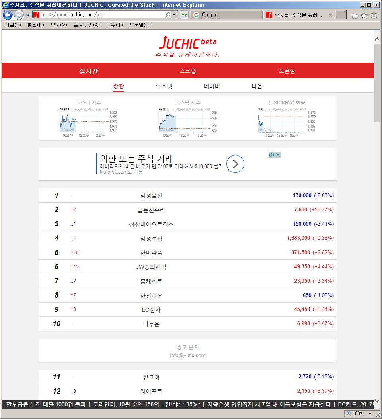Viewport: 382px width, 419px height.
Task: Open the 외환 또는 주식 거래 ad headline
Action: (136, 159)
